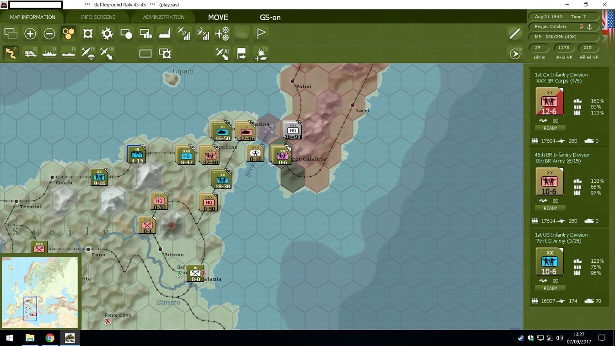Viewport: 615px width, 346px height.
Task: Click the diagonal slash round button
Action: [515, 33]
